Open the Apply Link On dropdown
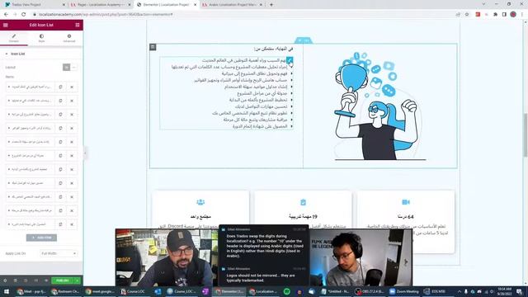Image resolution: width=528 pixels, height=297 pixels. coord(59,253)
